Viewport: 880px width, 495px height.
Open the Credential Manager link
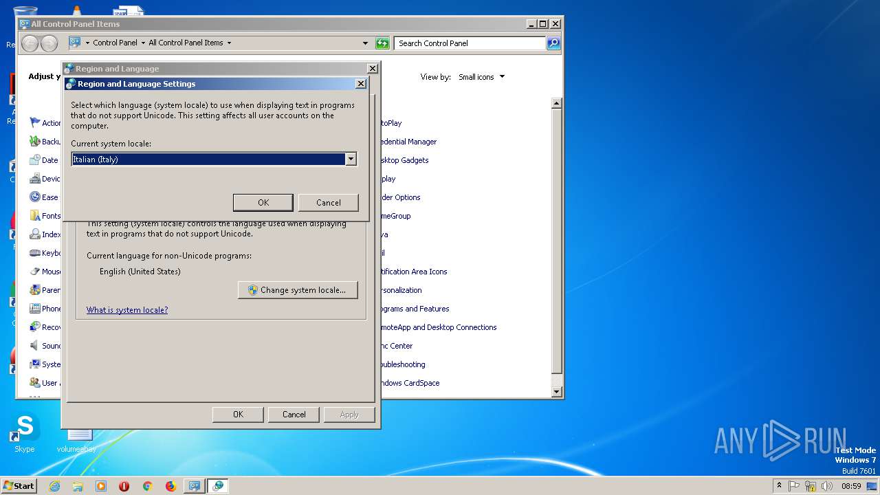pyautogui.click(x=408, y=142)
